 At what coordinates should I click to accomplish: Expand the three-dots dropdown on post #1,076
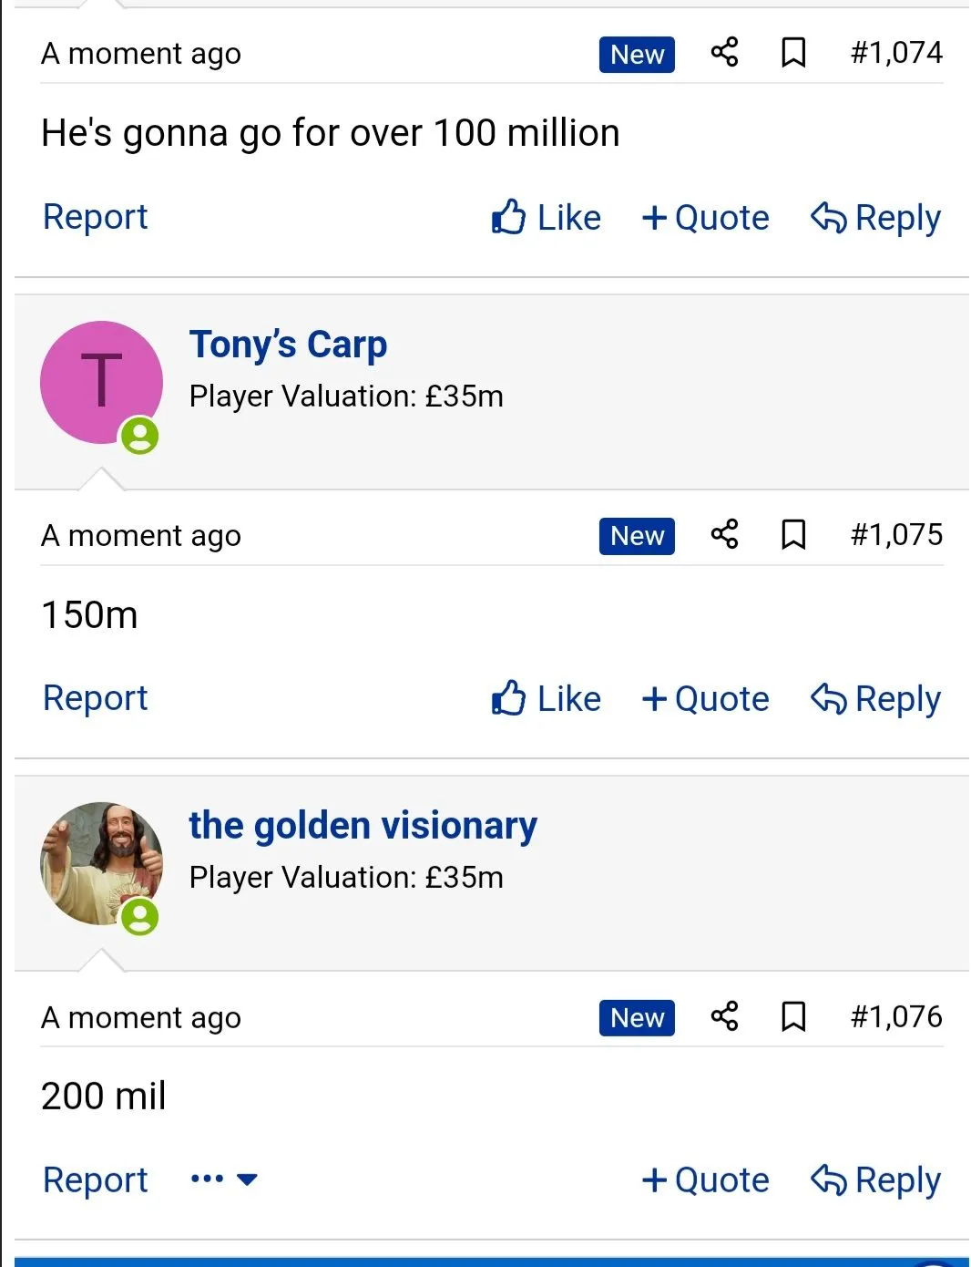click(224, 1179)
